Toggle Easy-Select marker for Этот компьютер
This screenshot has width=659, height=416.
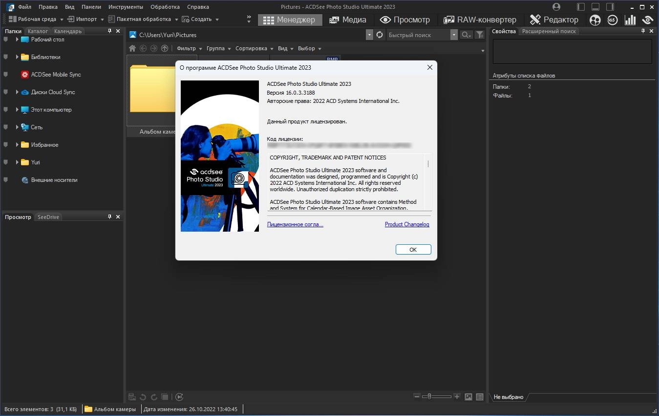point(6,110)
